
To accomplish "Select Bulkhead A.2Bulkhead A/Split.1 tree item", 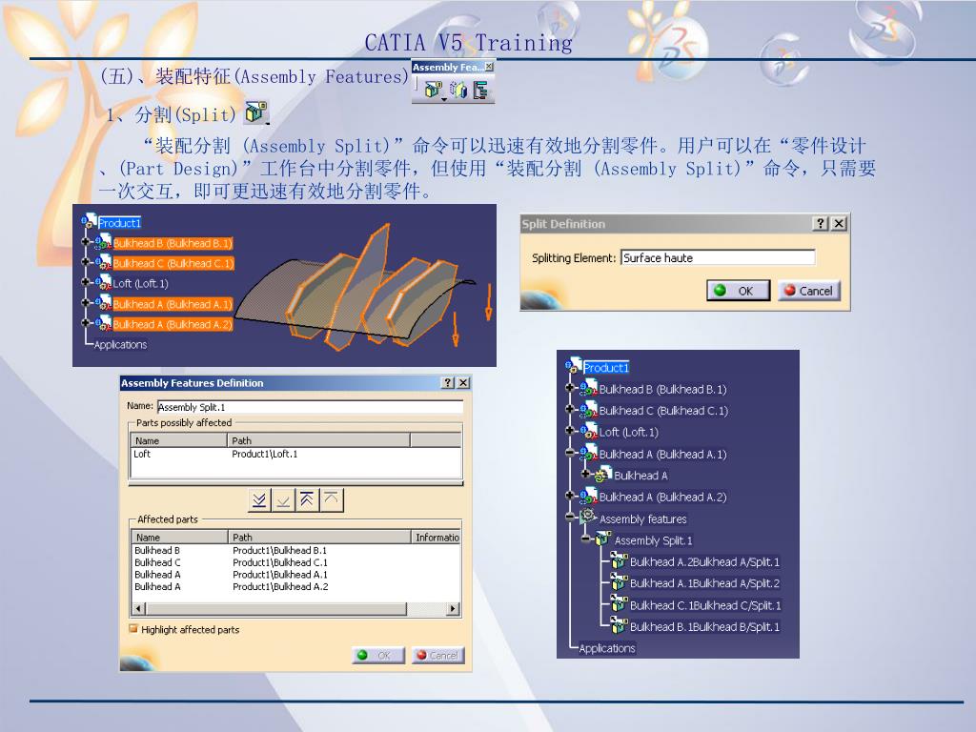I will point(704,562).
